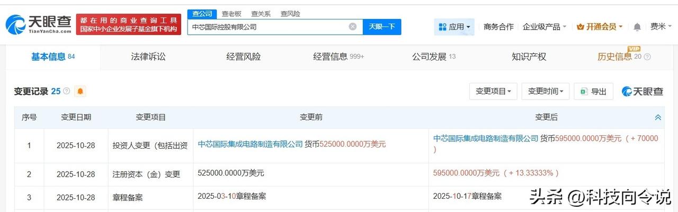Select the 查公司 search tab
This screenshot has height=212, width=678.
201,14
